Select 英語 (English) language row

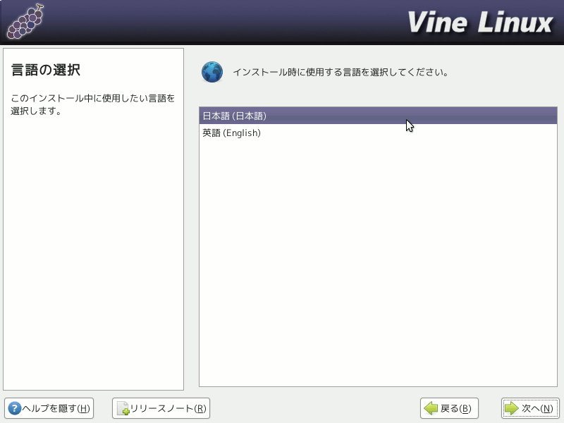(x=378, y=133)
